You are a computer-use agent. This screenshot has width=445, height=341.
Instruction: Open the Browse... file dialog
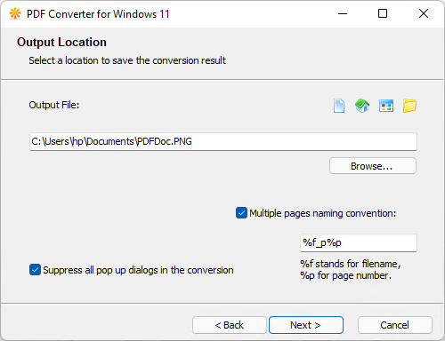(373, 166)
